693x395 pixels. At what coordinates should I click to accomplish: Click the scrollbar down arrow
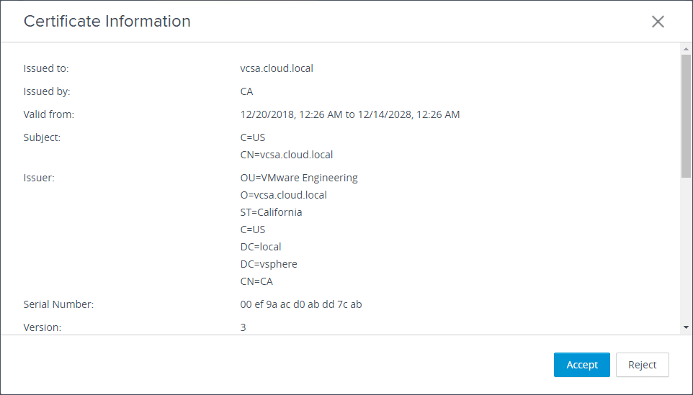686,327
